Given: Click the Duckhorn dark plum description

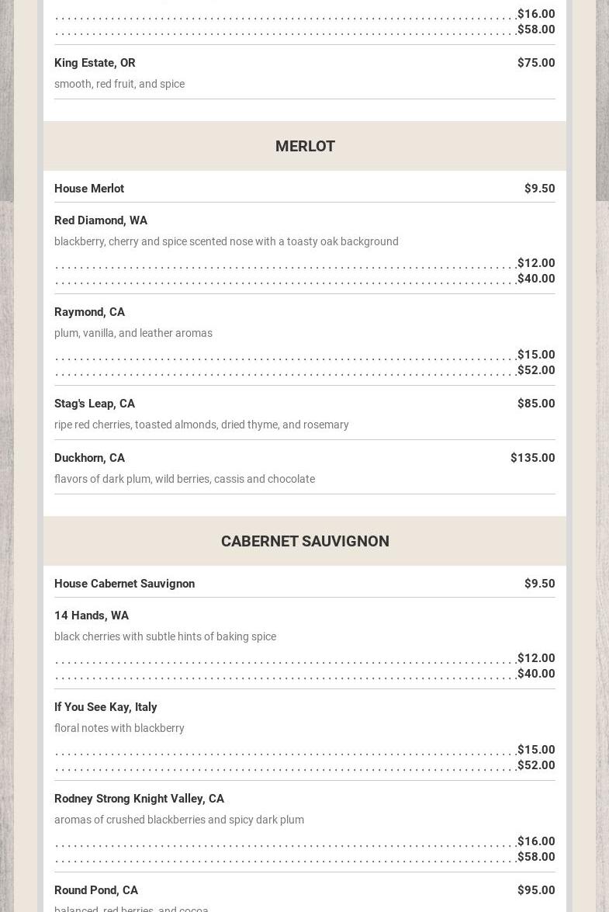Looking at the screenshot, I should [185, 479].
